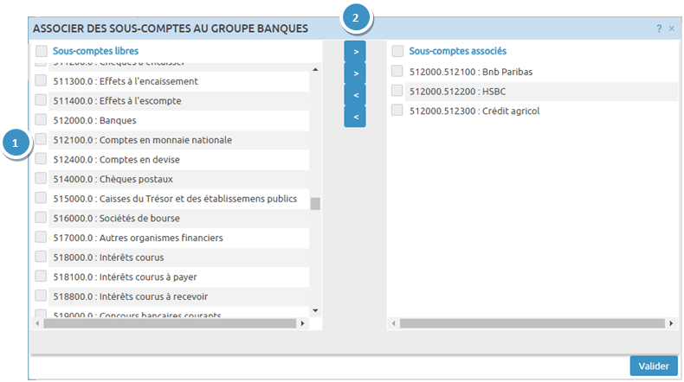Check 518800.0 Intérêts courus à recevoir checkbox
The height and width of the screenshot is (382, 684).
41,296
